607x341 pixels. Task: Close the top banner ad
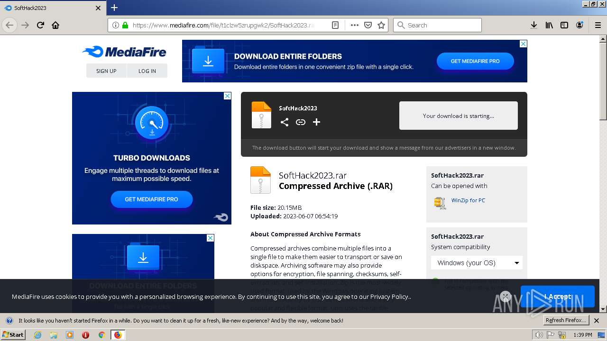coord(523,44)
